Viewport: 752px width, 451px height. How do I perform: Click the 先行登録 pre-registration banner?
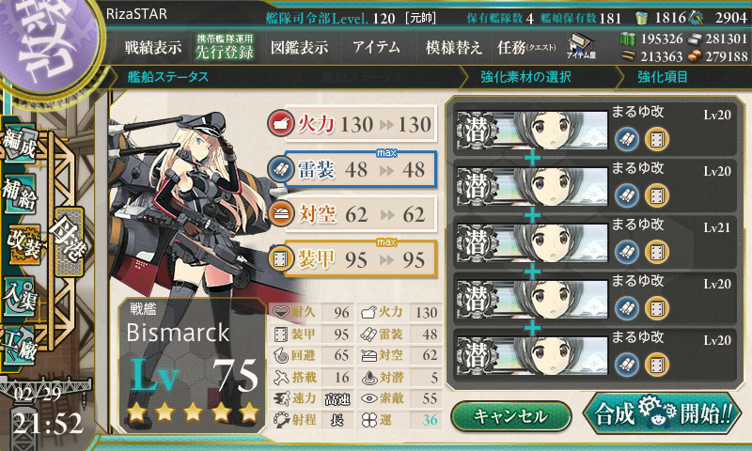coord(225,47)
